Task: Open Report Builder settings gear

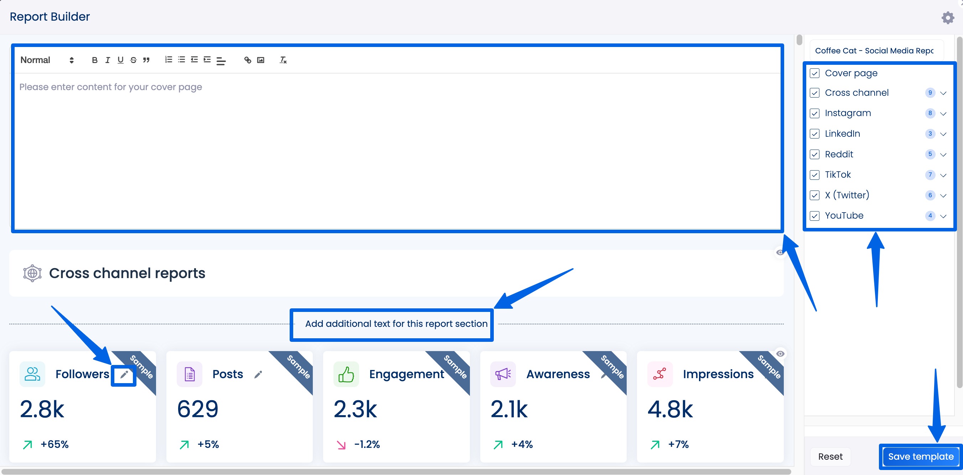Action: pos(948,17)
